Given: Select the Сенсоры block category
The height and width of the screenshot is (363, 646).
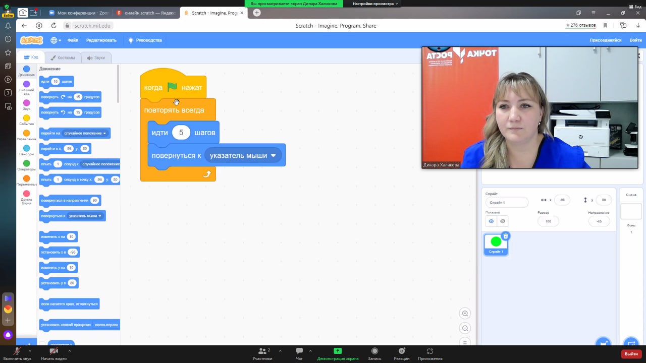Looking at the screenshot, I should (x=26, y=150).
